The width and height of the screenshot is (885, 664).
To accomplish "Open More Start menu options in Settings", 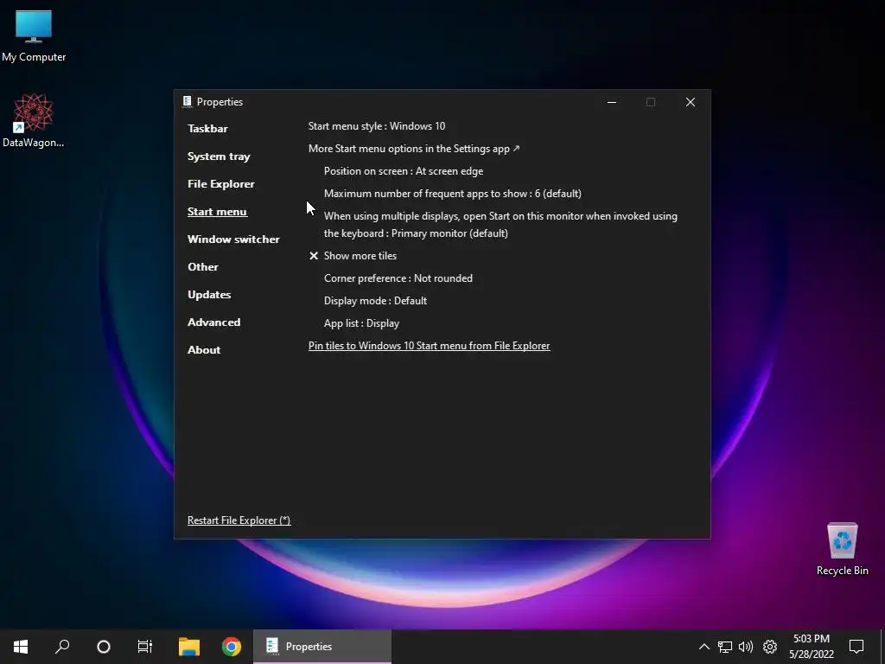I will [x=414, y=149].
